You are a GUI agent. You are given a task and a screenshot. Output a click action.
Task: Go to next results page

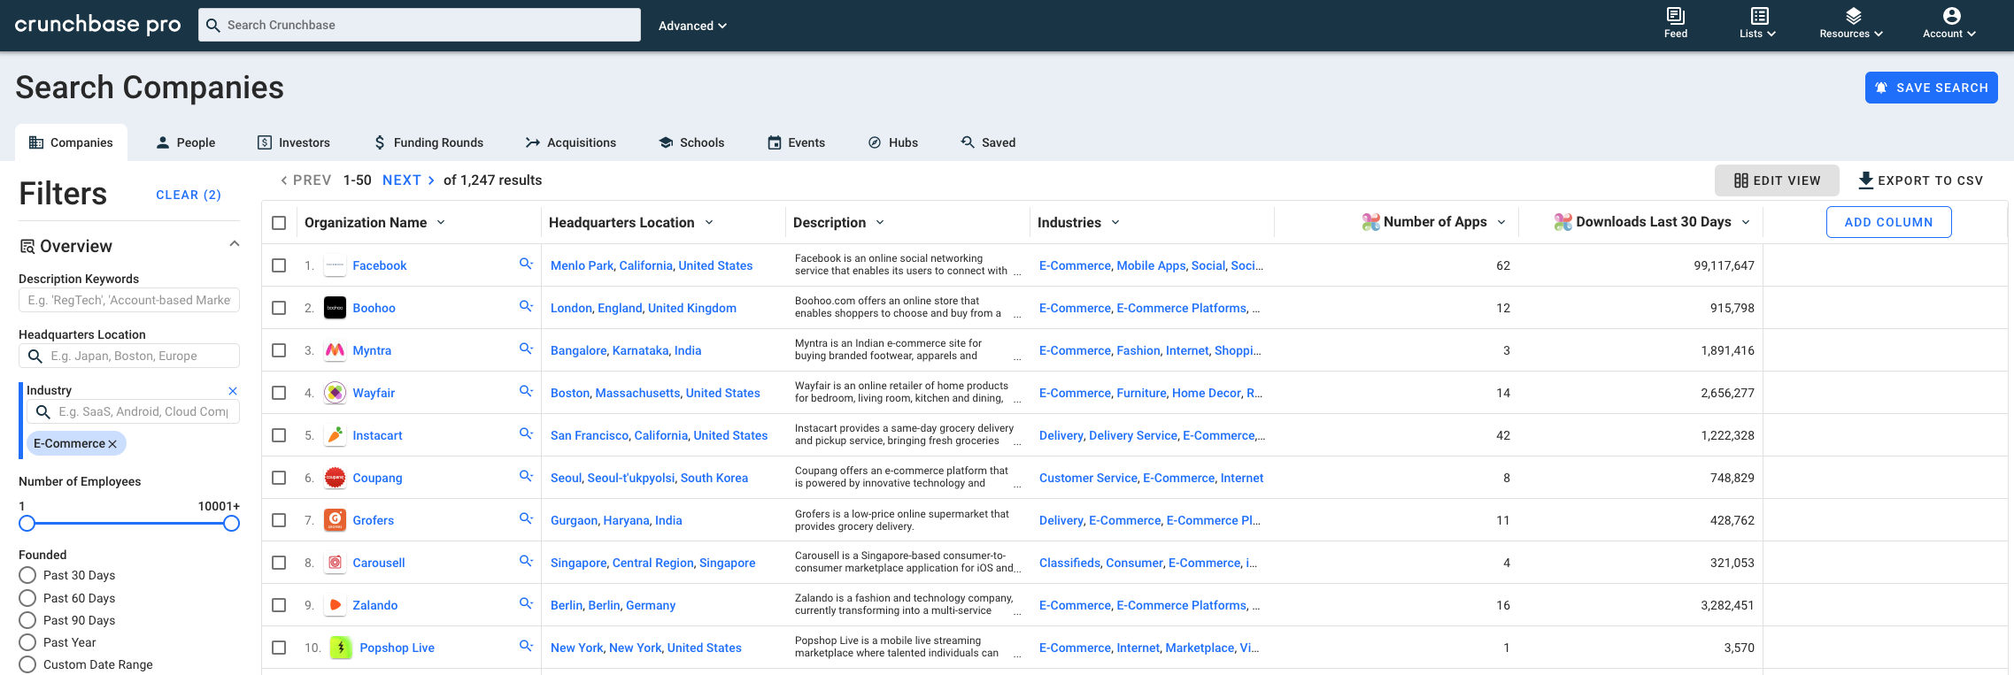[408, 180]
